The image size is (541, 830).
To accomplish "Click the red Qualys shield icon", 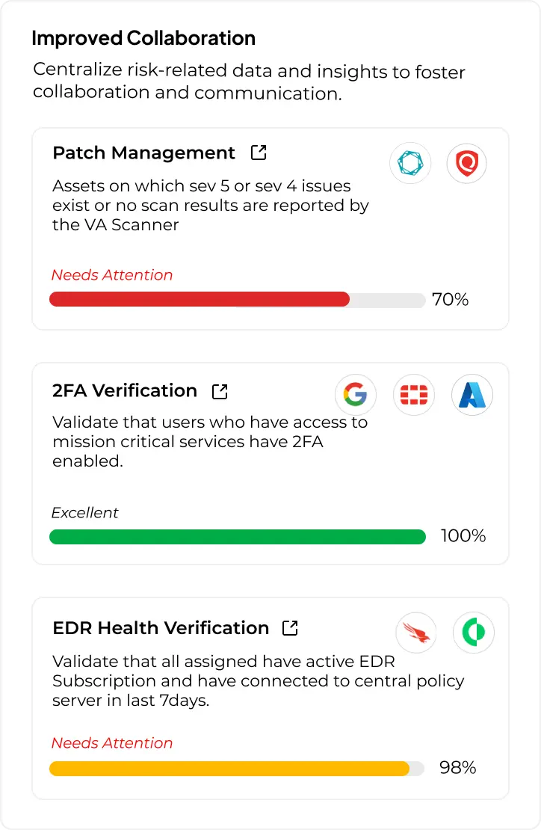I will [466, 163].
